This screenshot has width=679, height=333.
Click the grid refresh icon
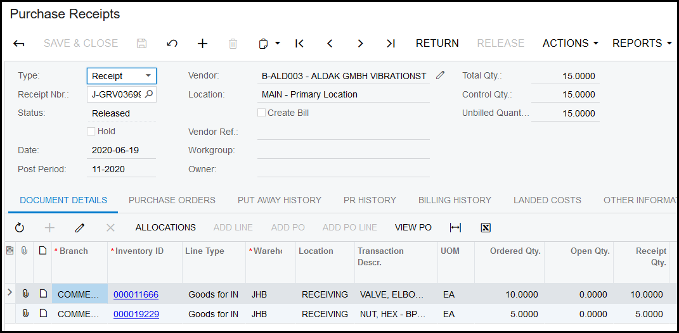point(19,227)
